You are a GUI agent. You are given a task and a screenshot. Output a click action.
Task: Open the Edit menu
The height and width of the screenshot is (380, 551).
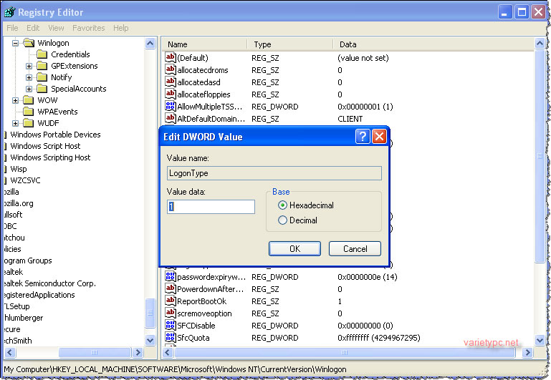point(33,28)
